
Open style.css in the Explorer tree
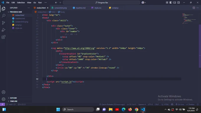point(19,28)
